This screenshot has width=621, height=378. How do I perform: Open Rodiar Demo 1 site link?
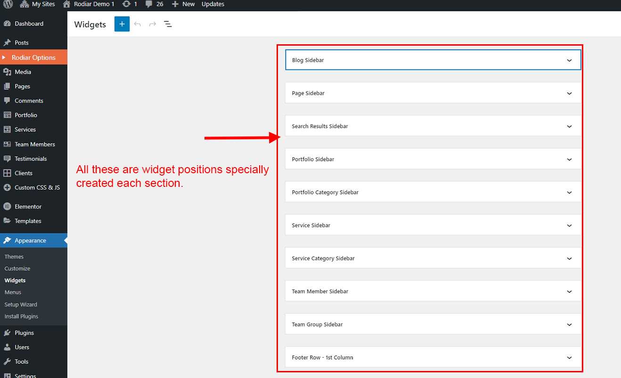tap(94, 4)
